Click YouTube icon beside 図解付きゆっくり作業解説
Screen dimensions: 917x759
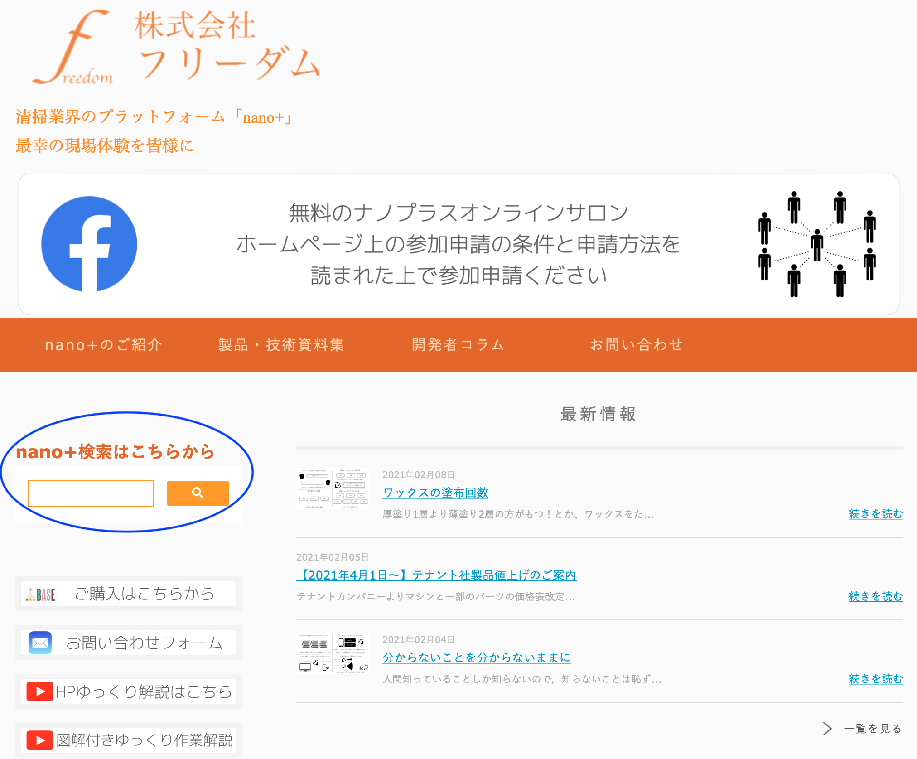[40, 740]
